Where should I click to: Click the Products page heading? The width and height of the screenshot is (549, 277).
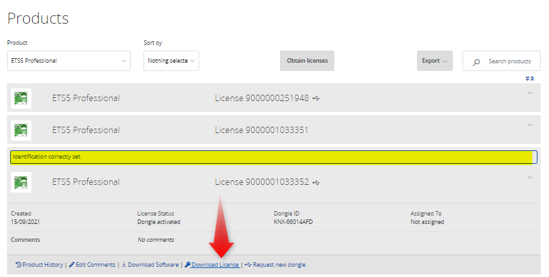pyautogui.click(x=38, y=18)
